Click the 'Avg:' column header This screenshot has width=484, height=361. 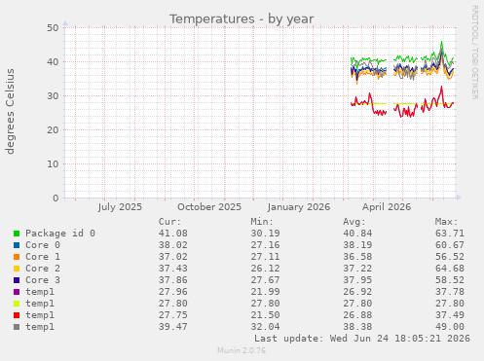354,222
